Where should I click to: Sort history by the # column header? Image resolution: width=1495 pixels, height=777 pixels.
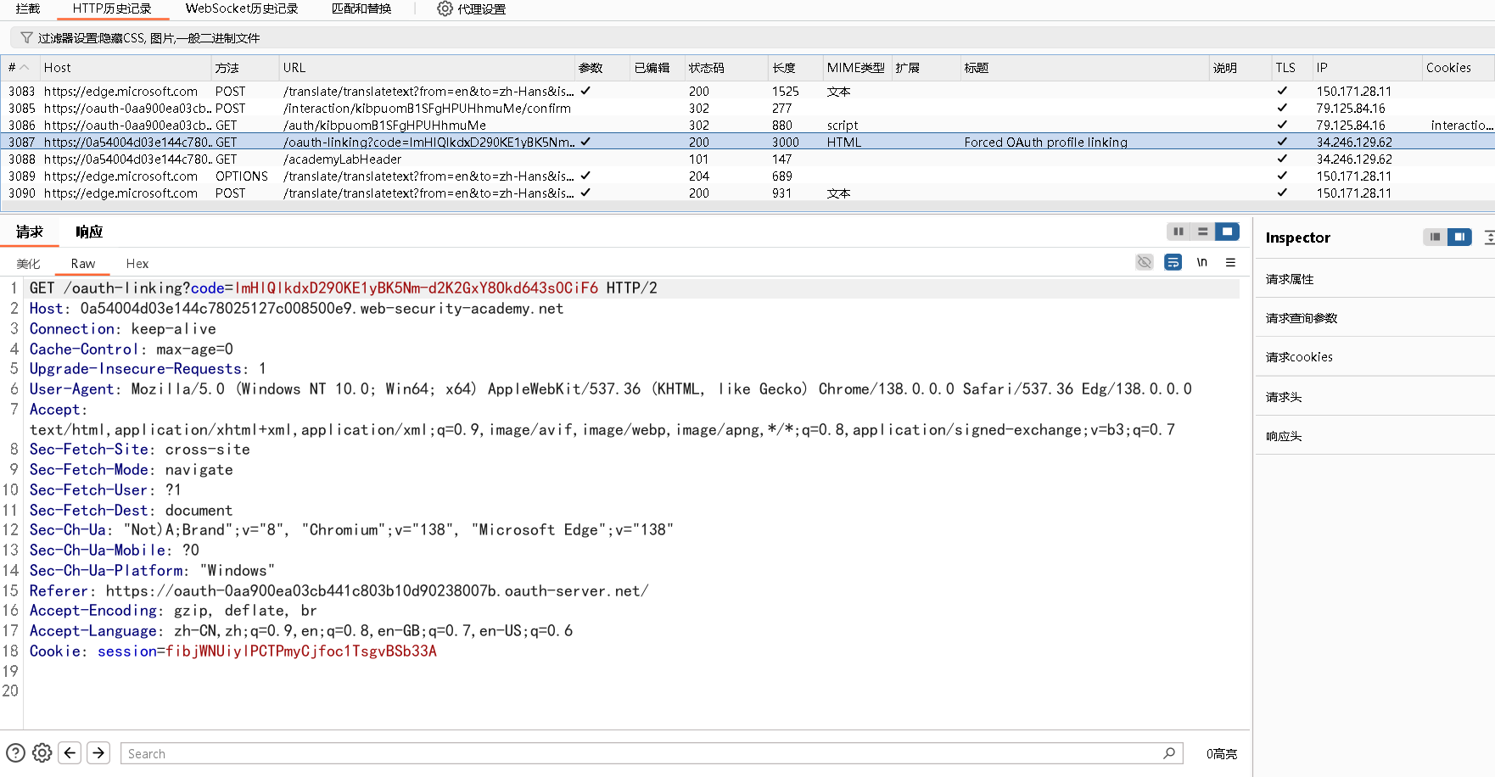pyautogui.click(x=17, y=67)
